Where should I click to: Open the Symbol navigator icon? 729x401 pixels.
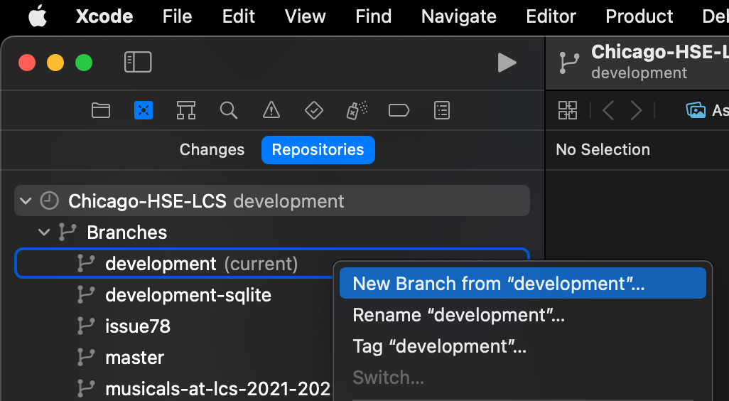pos(186,110)
